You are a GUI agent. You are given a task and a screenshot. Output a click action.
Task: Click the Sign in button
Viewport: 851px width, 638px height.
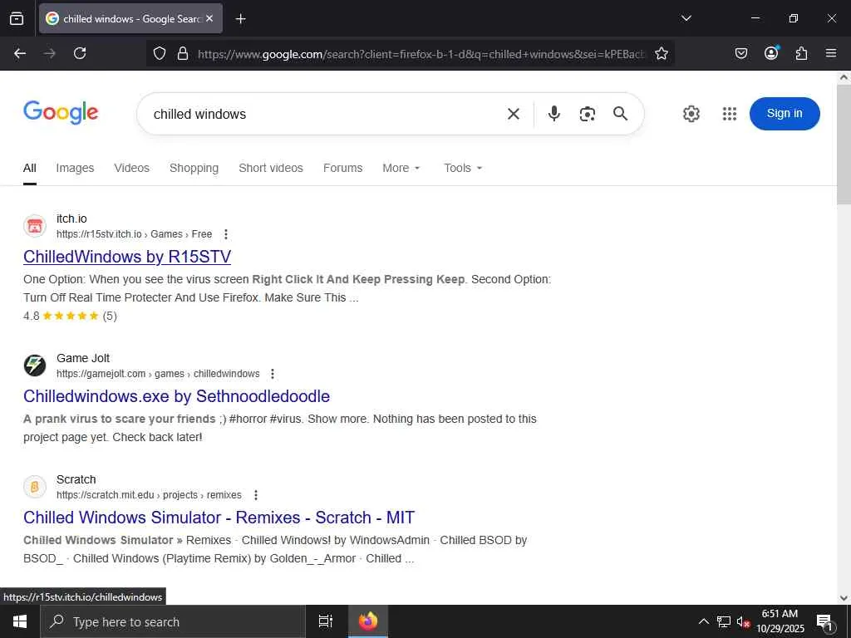[785, 113]
